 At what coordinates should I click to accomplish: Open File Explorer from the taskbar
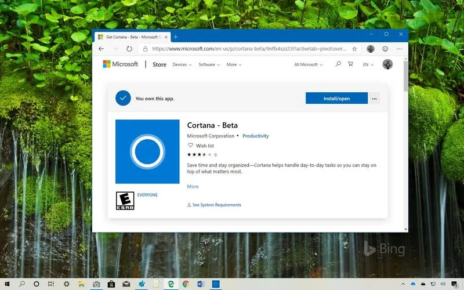point(81,284)
